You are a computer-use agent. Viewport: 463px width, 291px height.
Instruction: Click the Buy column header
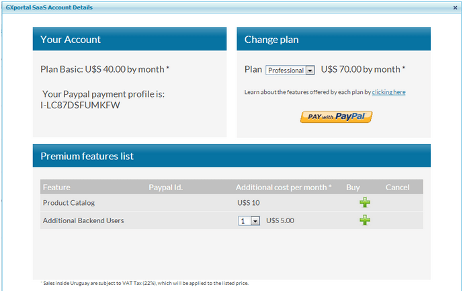pos(353,188)
